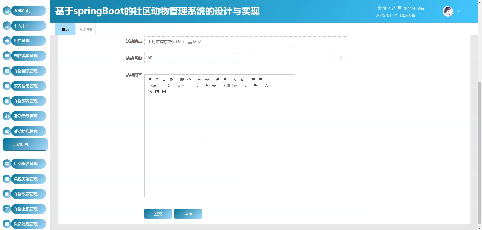Image resolution: width=482 pixels, height=230 pixels.
Task: Open the 标准字体 font family dropdown
Action: pos(235,86)
